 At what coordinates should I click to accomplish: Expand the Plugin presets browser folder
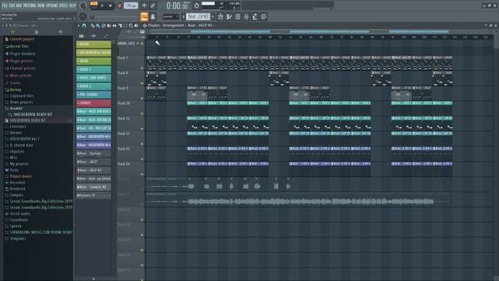click(21, 61)
